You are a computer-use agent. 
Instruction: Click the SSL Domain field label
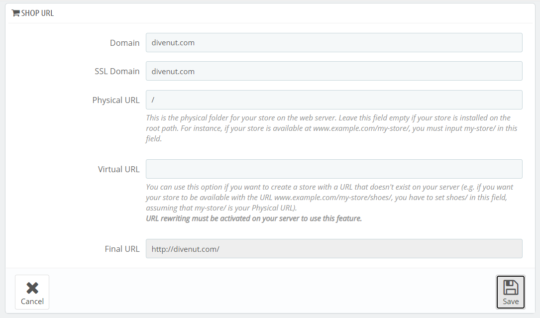[117, 71]
